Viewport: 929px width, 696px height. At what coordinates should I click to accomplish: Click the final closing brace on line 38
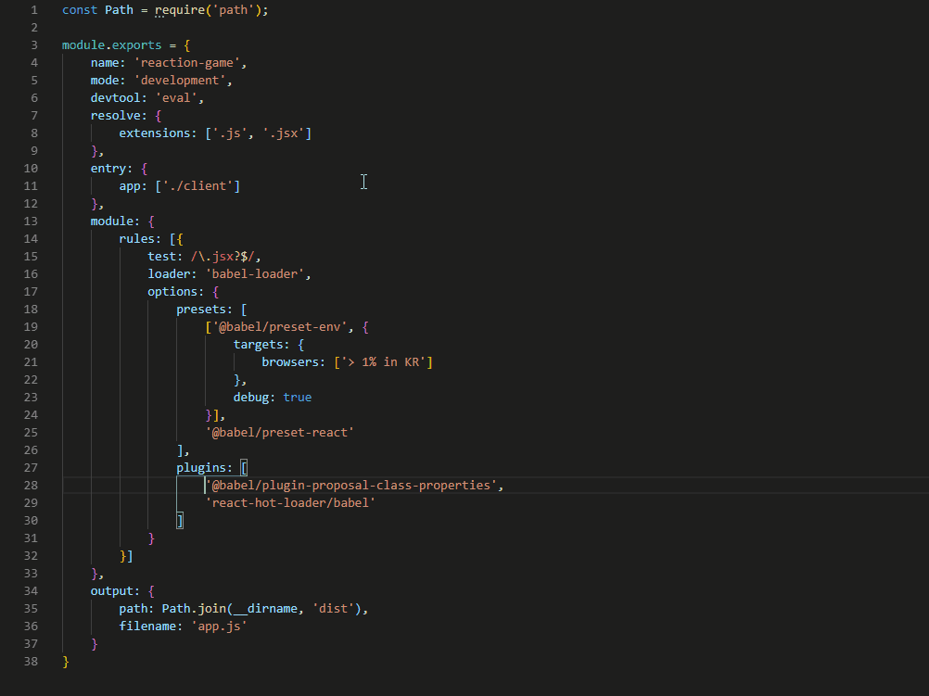point(66,662)
